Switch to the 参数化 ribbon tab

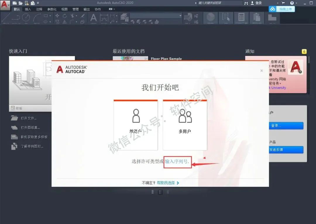point(52,9)
